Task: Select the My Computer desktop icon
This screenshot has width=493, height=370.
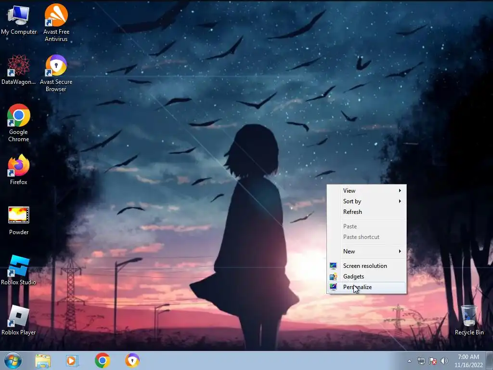Action: click(x=19, y=19)
